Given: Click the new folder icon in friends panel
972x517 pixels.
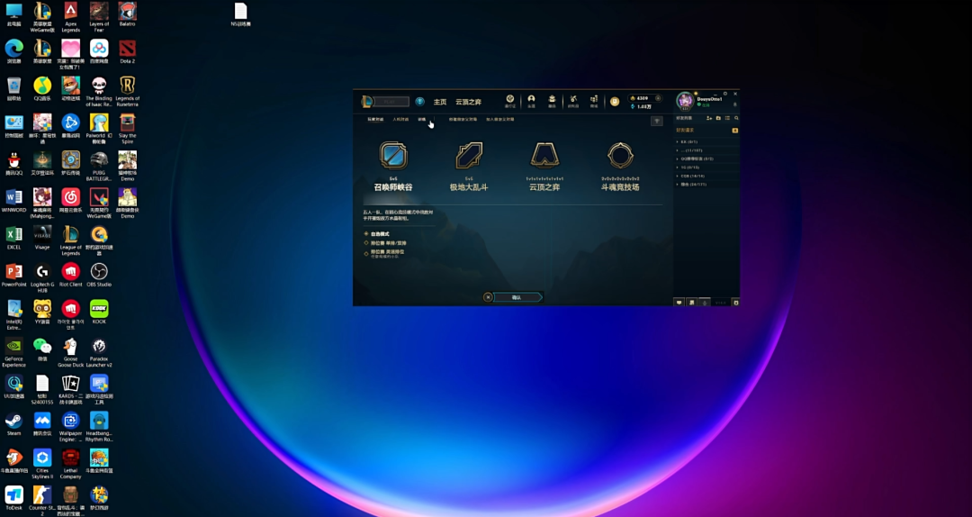Looking at the screenshot, I should pyautogui.click(x=718, y=118).
